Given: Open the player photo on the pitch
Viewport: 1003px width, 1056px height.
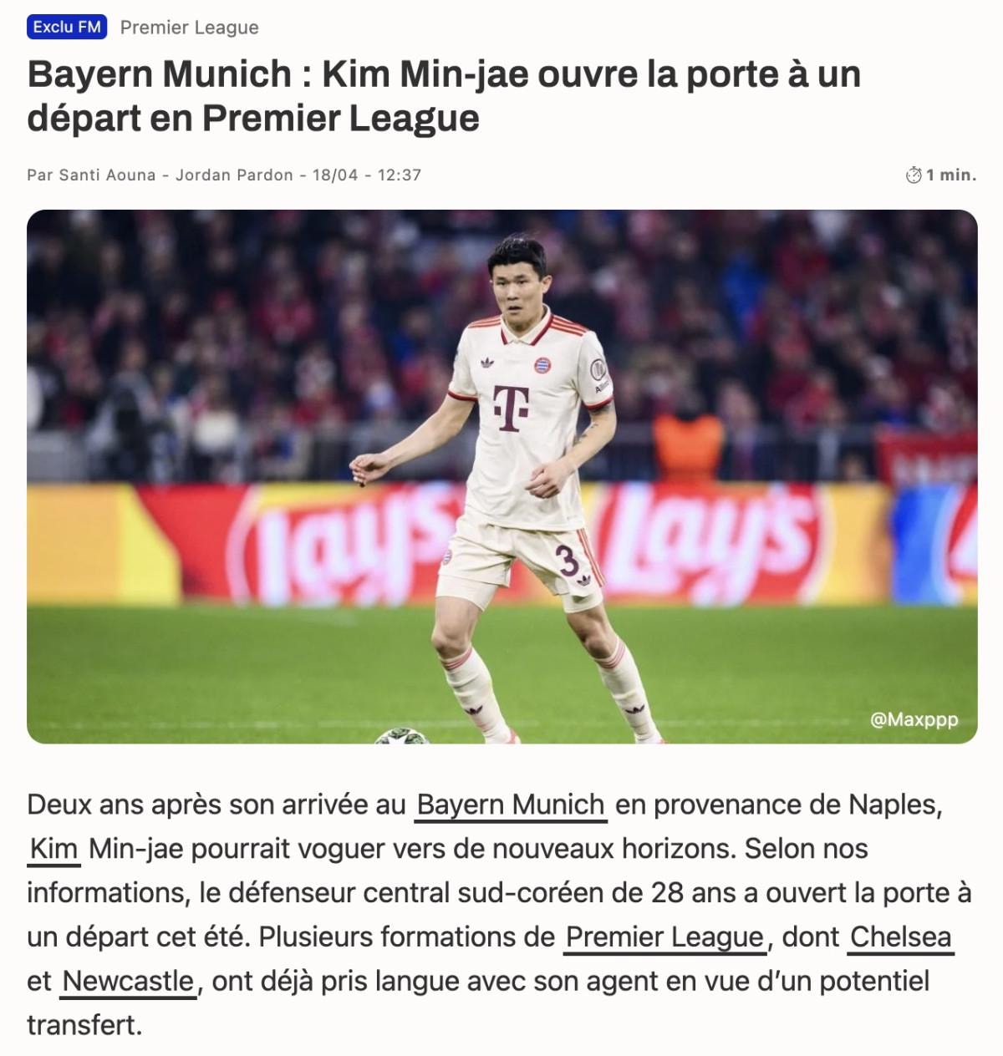Looking at the screenshot, I should [x=502, y=476].
